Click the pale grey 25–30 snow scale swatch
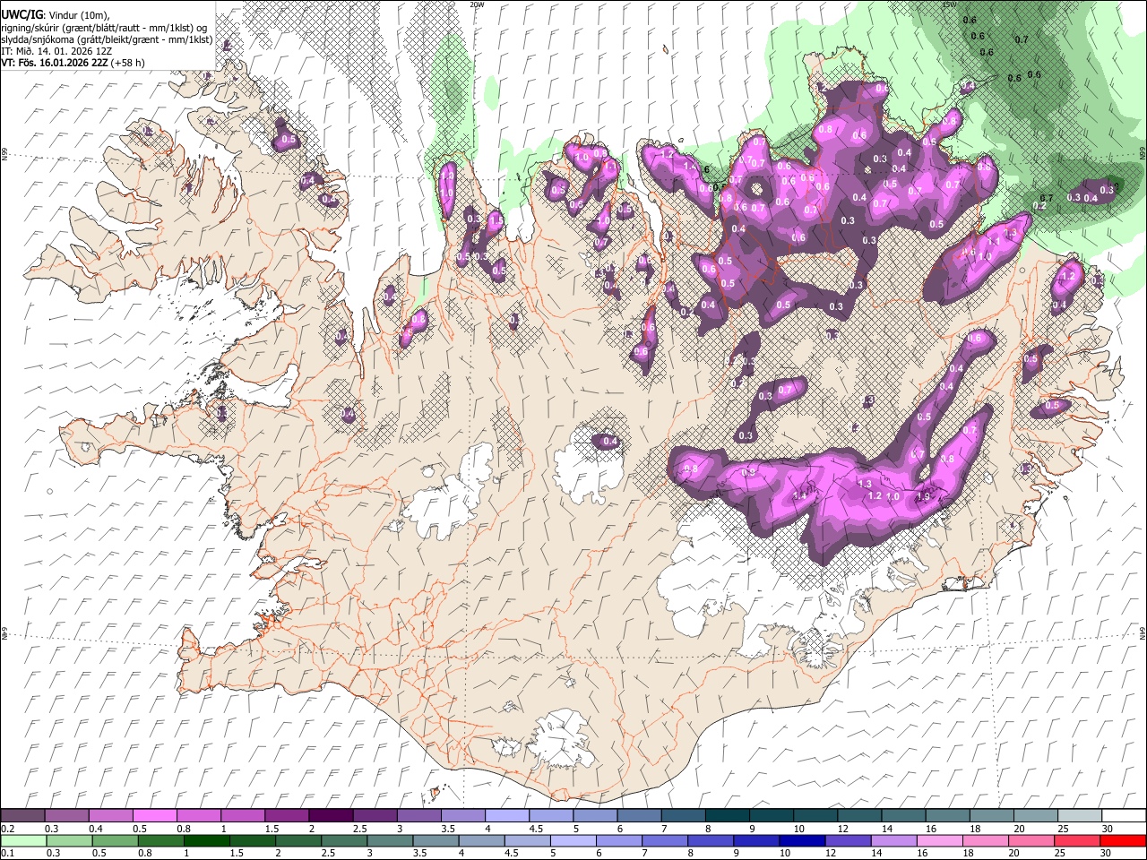Screen dimensions: 1147x860 [x=1080, y=815]
